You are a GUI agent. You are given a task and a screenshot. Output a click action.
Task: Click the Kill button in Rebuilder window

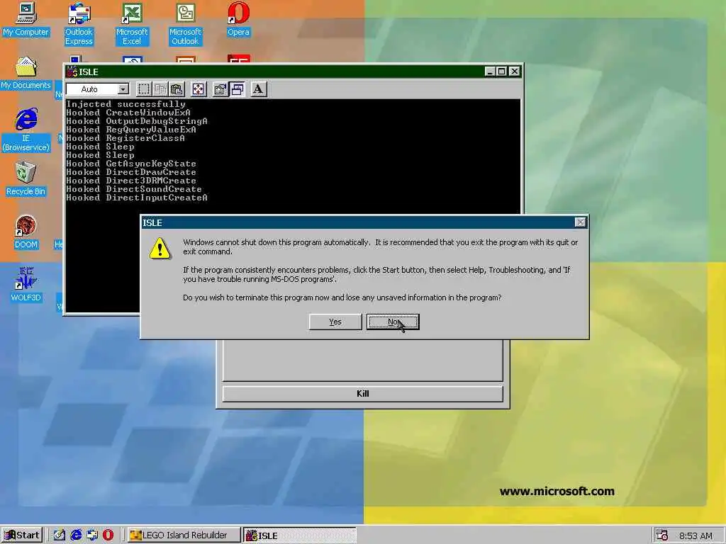(362, 394)
